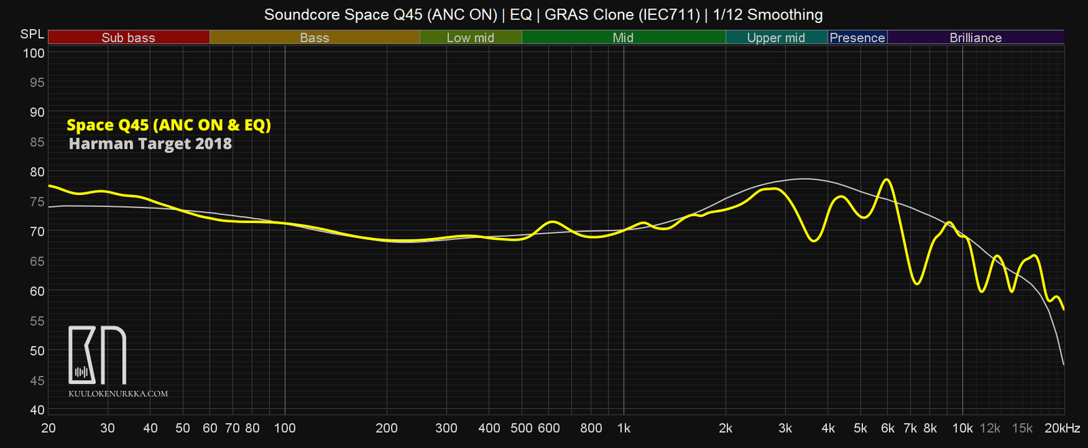The width and height of the screenshot is (1088, 448).
Task: Click the yellow Space Q45 legend entry
Action: point(169,125)
